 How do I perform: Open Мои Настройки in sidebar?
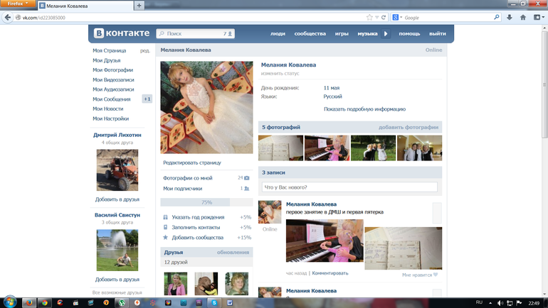(x=110, y=119)
